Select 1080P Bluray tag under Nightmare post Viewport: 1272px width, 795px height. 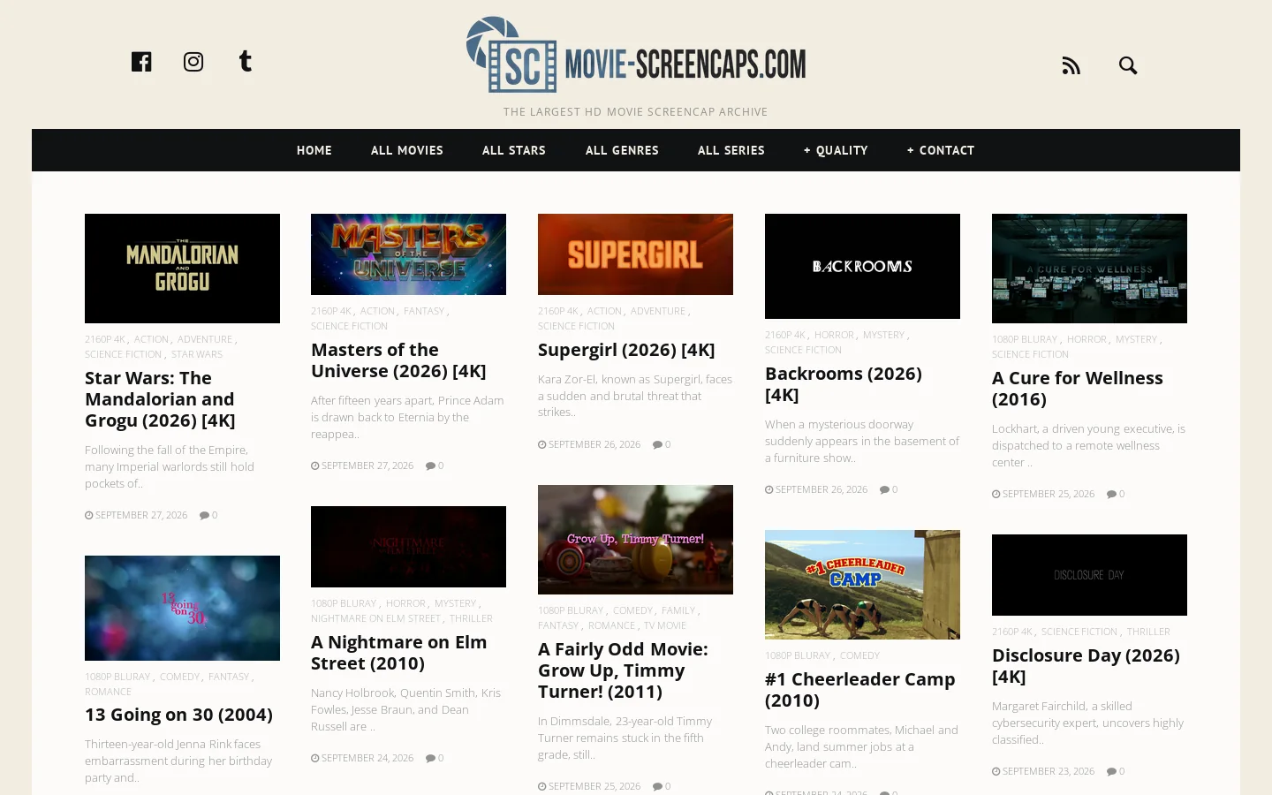344,603
